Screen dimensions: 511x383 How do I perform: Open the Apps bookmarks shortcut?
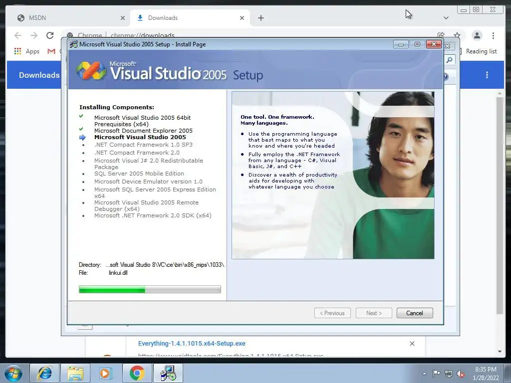27,51
